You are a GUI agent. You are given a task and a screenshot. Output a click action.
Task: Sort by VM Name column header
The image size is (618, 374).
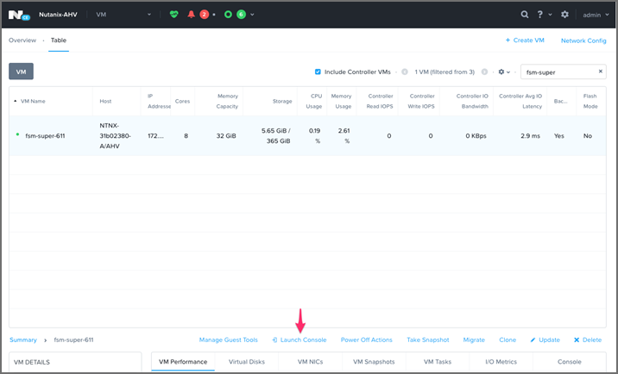click(33, 101)
